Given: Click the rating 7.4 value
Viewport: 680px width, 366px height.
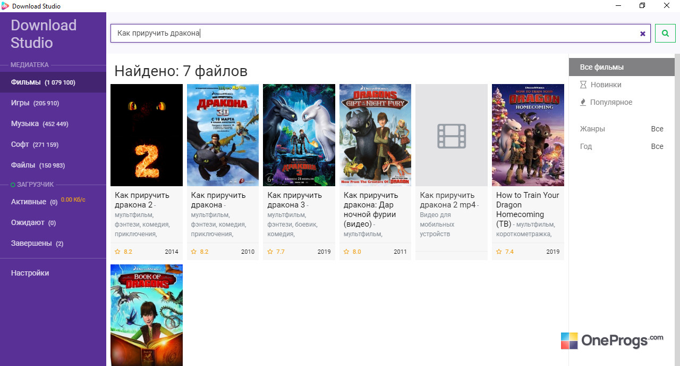Looking at the screenshot, I should [509, 252].
